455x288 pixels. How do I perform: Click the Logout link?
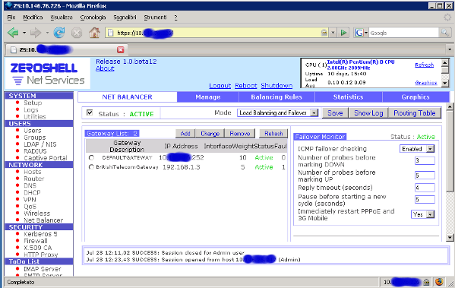tap(220, 86)
